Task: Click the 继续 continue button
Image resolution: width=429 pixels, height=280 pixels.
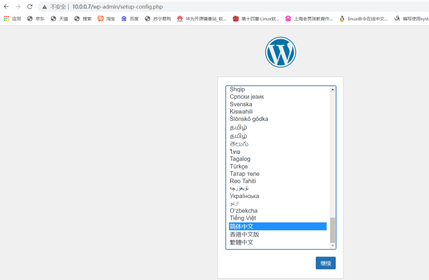Action: click(326, 263)
